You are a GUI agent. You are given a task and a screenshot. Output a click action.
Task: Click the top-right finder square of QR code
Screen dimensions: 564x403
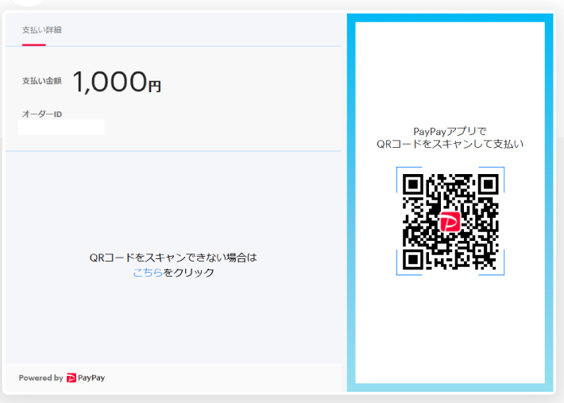pyautogui.click(x=489, y=184)
